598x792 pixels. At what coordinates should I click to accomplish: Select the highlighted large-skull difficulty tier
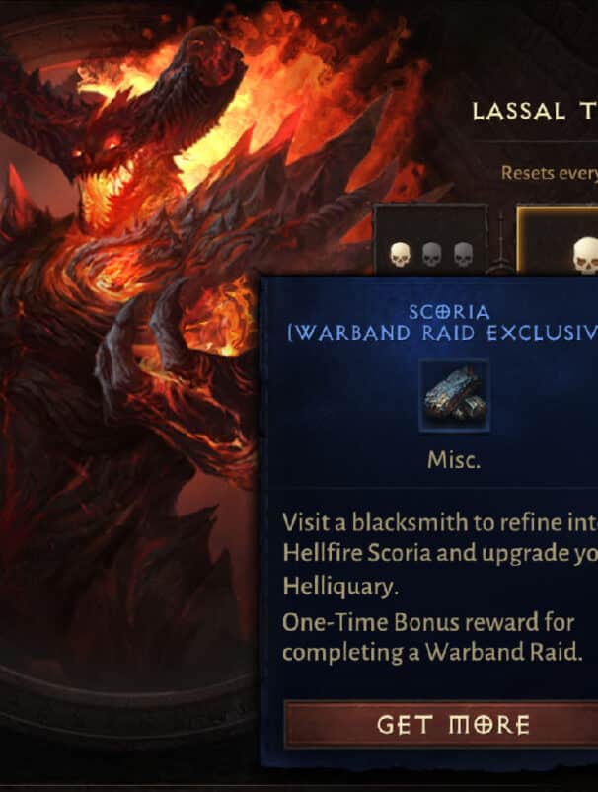point(558,241)
